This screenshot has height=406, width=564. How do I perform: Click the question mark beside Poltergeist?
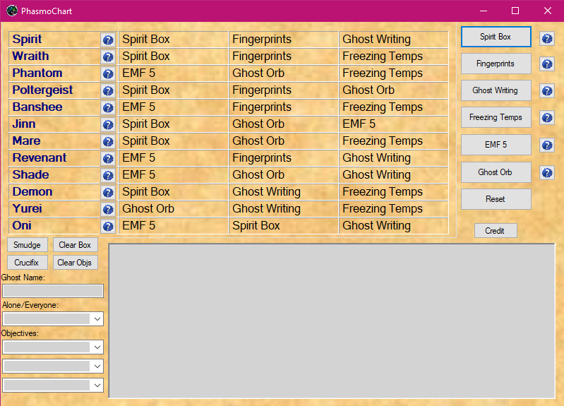click(x=108, y=90)
